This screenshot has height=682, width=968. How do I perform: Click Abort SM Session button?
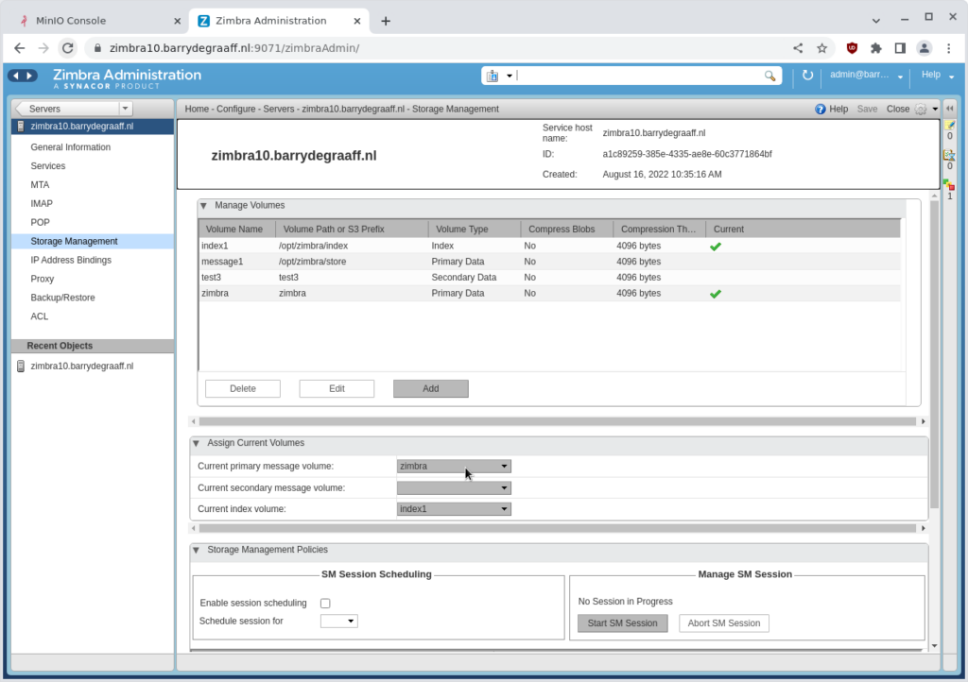(x=723, y=622)
